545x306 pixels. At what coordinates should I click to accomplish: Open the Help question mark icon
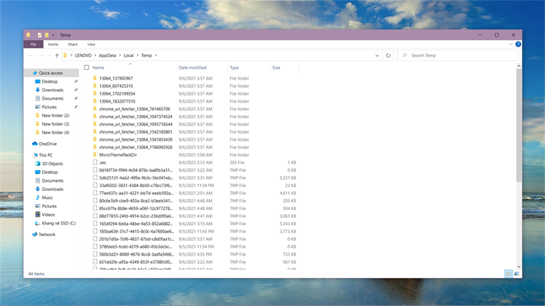tap(518, 44)
